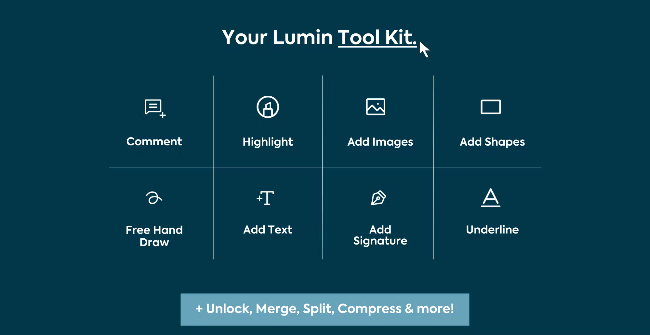
Task: Click the white mouse cursor graphic
Action: (x=424, y=49)
